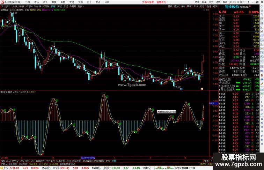Open the 关联报价 tab
This screenshot has height=170, width=264.
pyautogui.click(x=13, y=164)
